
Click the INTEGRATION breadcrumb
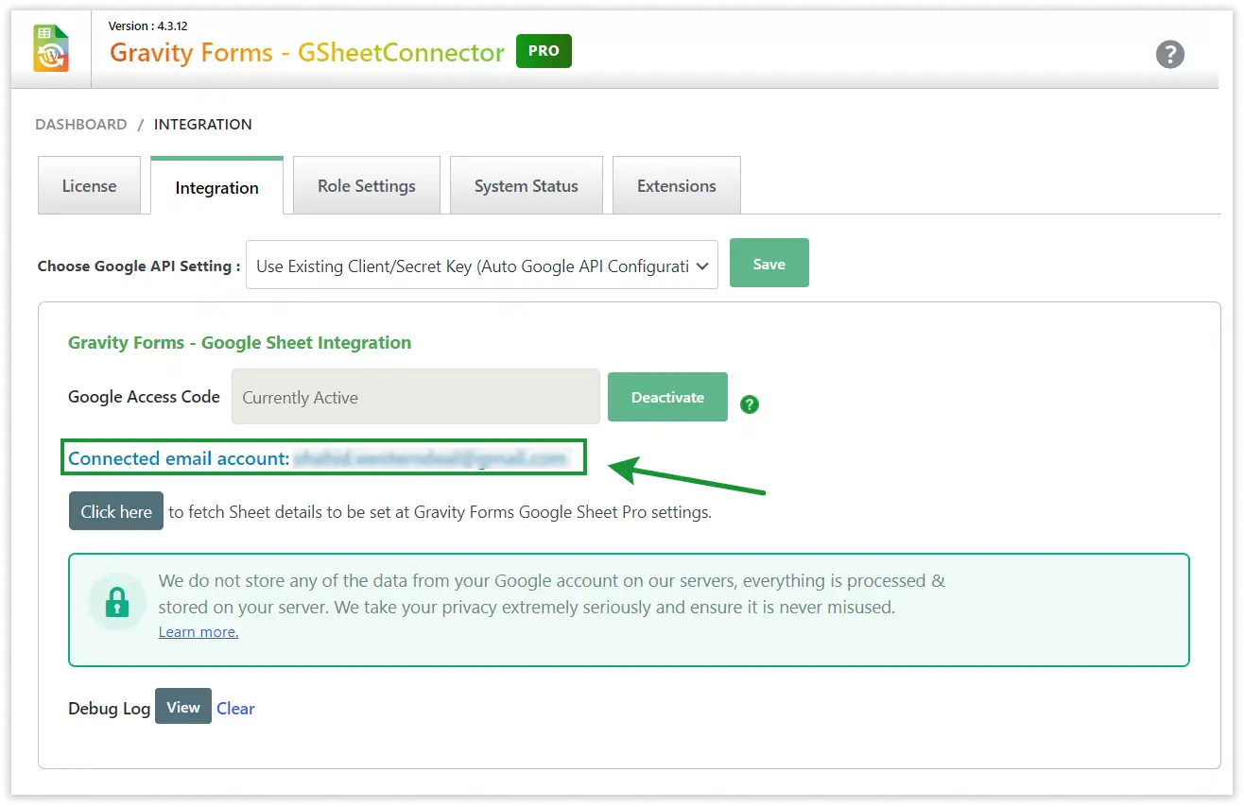pyautogui.click(x=203, y=125)
